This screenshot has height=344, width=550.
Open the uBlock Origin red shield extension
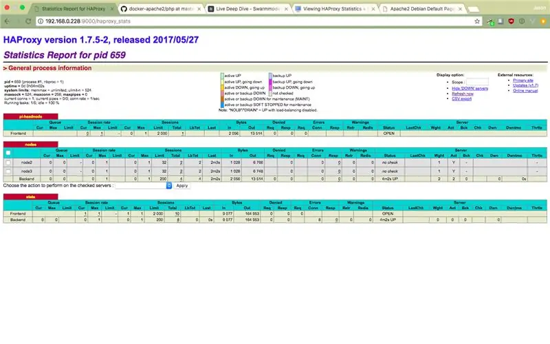[x=511, y=21]
